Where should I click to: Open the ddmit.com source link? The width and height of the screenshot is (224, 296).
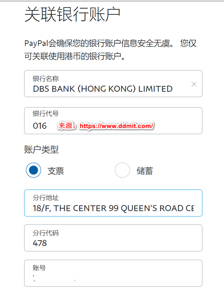pyautogui.click(x=117, y=126)
